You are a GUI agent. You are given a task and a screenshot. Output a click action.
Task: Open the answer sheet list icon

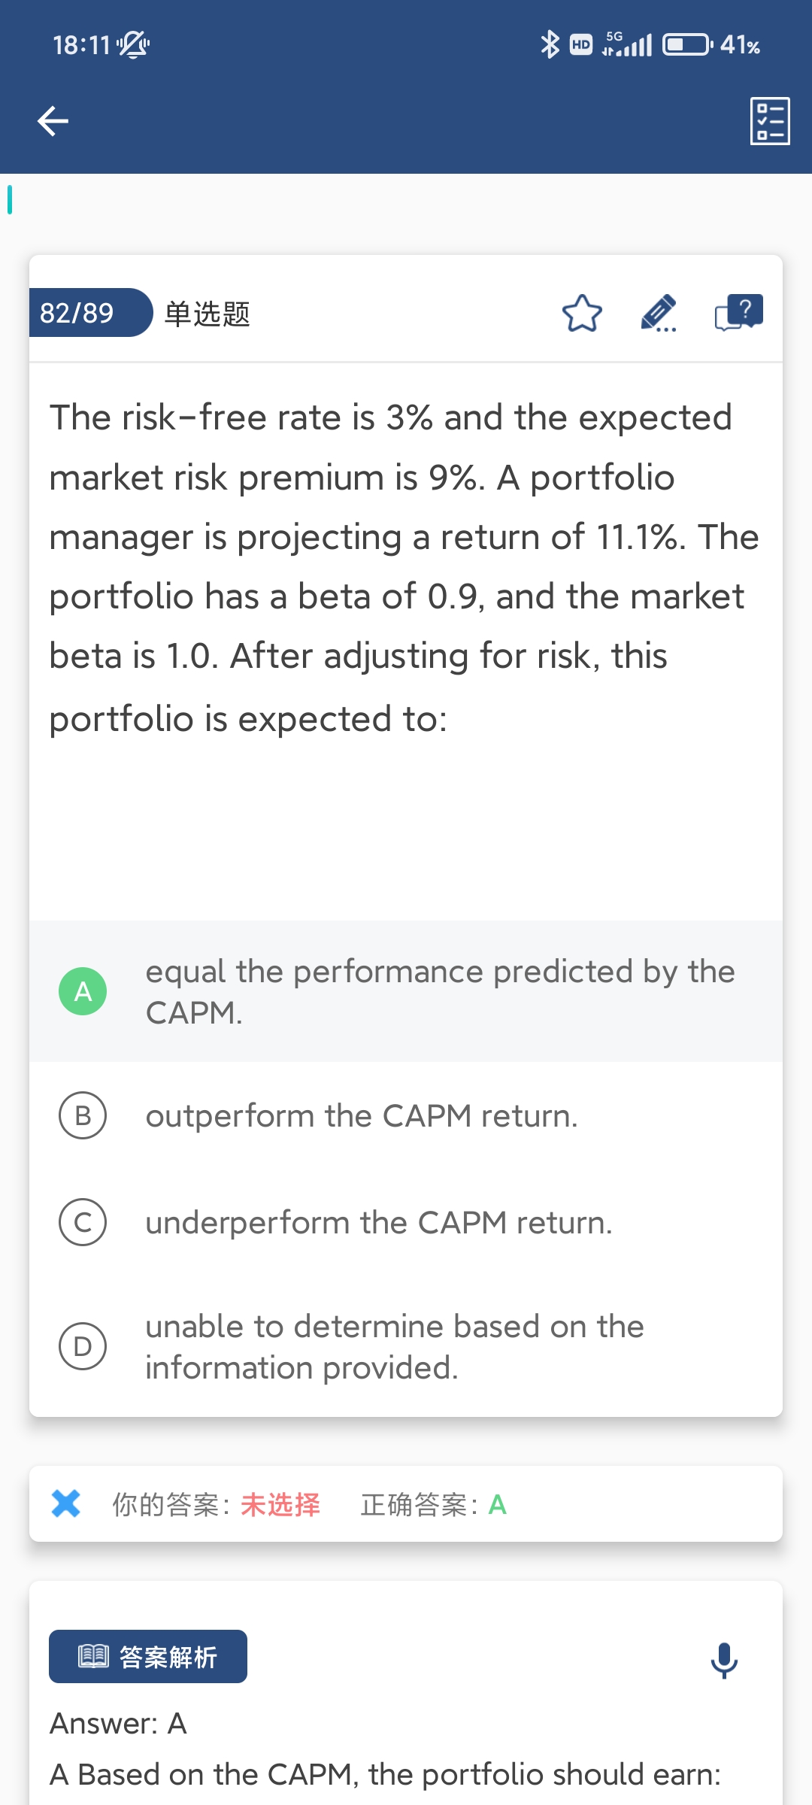click(770, 121)
